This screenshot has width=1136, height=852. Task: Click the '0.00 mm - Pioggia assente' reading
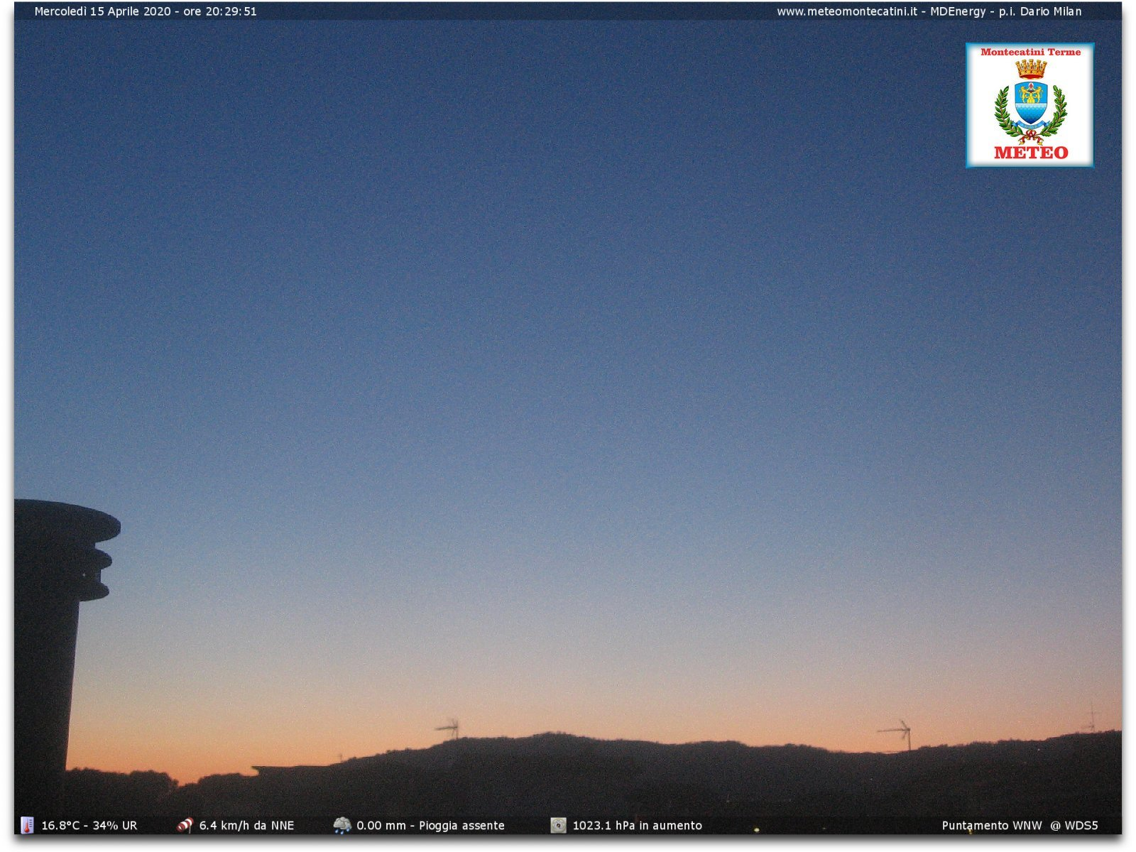pos(430,826)
